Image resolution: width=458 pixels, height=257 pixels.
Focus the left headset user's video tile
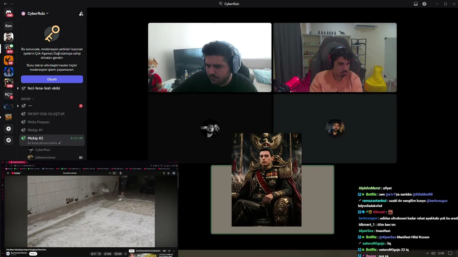tap(210, 57)
